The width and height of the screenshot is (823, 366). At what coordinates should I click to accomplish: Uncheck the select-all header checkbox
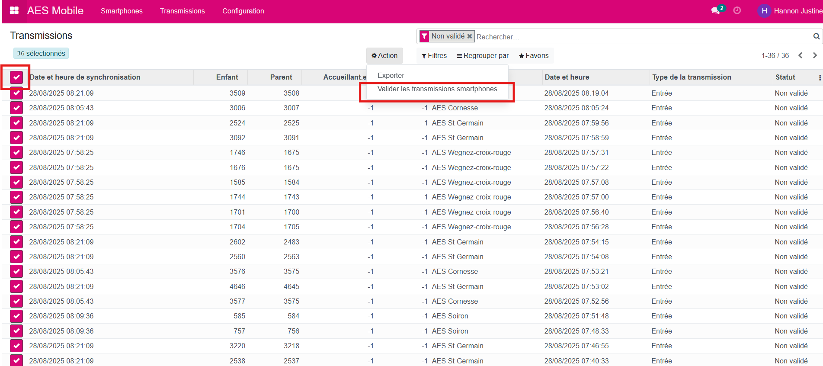[x=16, y=77]
